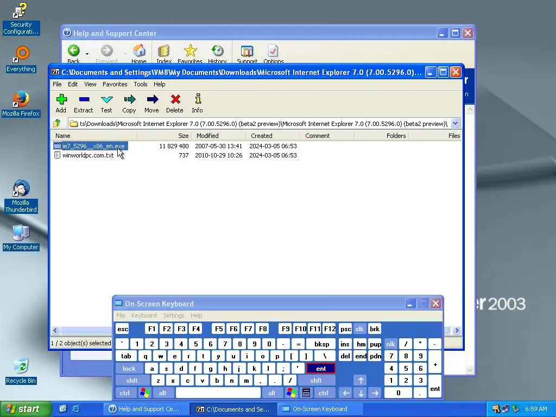The width and height of the screenshot is (556, 417).
Task: Open History in Help and Support Center
Action: 217,54
